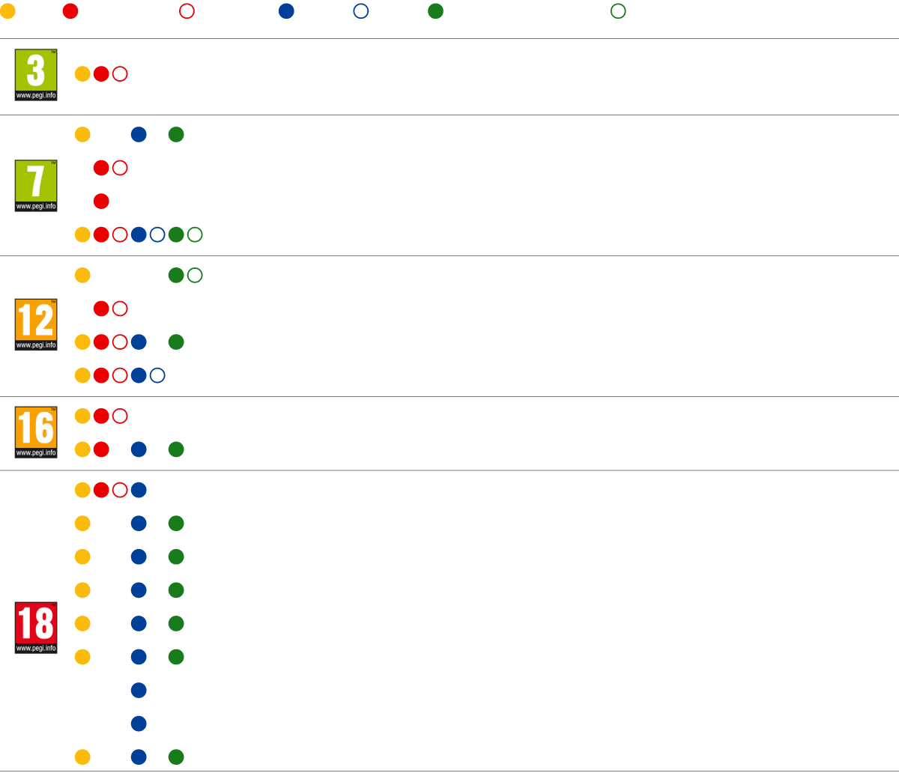Open the PEGI 16 rating badge
Image resolution: width=899 pixels, height=773 pixels.
36,432
